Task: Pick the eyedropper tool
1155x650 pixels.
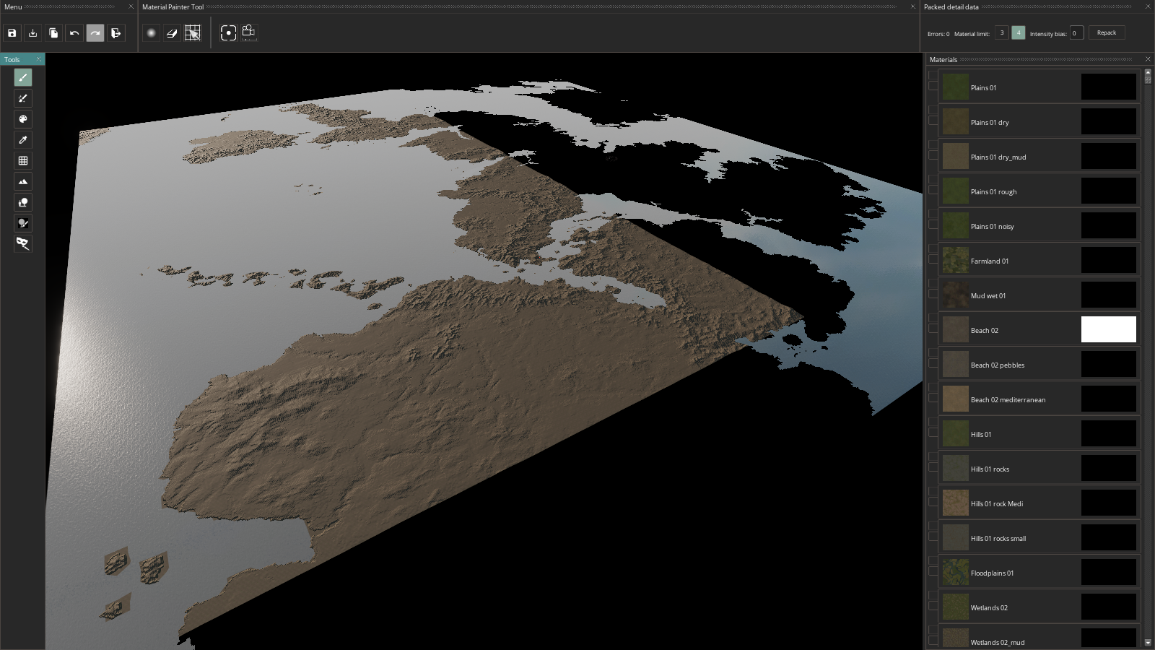Action: coord(23,140)
